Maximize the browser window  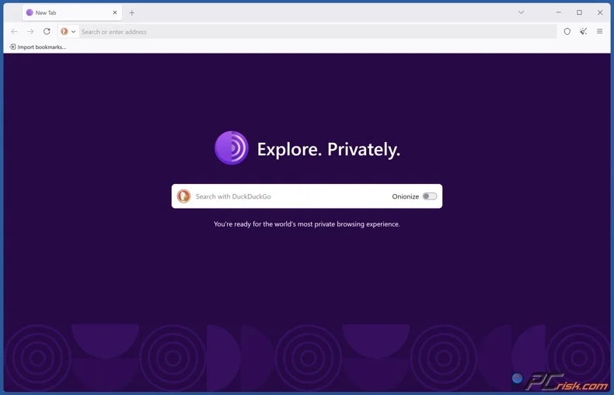(x=579, y=12)
